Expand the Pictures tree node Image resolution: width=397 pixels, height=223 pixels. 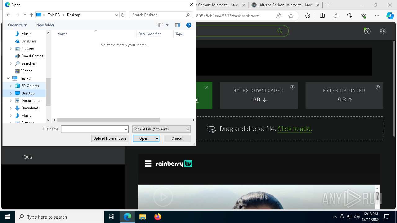(11, 49)
